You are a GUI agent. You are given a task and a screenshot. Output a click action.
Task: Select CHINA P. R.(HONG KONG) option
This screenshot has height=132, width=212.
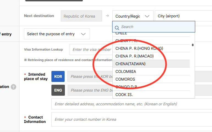(139, 48)
